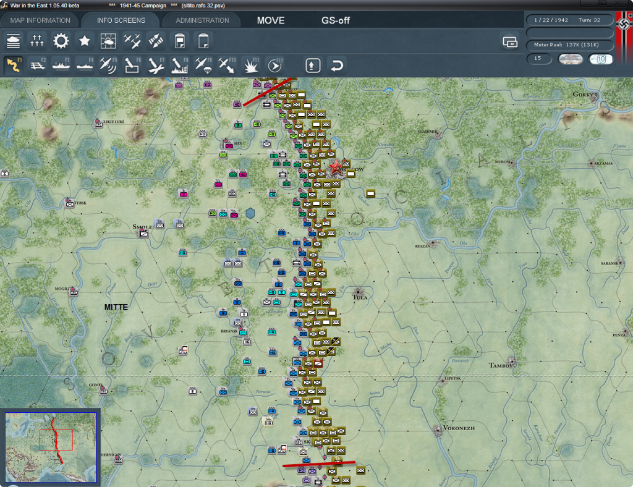The width and height of the screenshot is (633, 487).
Task: Open the weather map icon
Action: (108, 41)
